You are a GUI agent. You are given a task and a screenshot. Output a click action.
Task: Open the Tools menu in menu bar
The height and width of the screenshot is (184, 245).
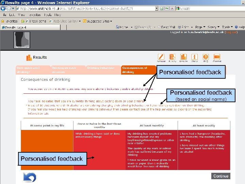[x=48, y=15]
